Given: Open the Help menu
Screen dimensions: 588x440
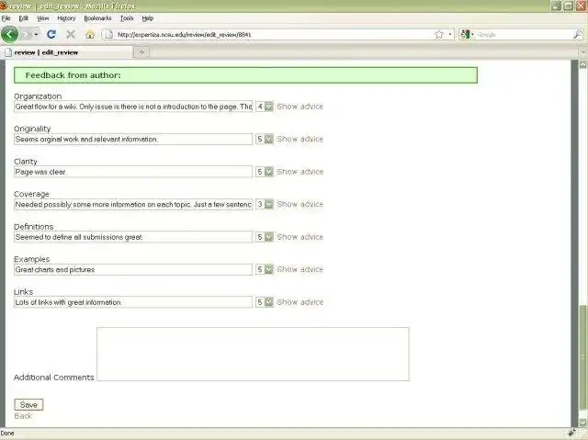Looking at the screenshot, I should (x=148, y=18).
